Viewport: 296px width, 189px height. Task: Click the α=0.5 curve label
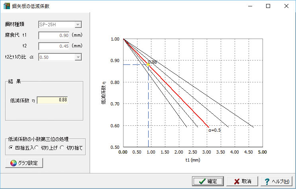point(215,130)
